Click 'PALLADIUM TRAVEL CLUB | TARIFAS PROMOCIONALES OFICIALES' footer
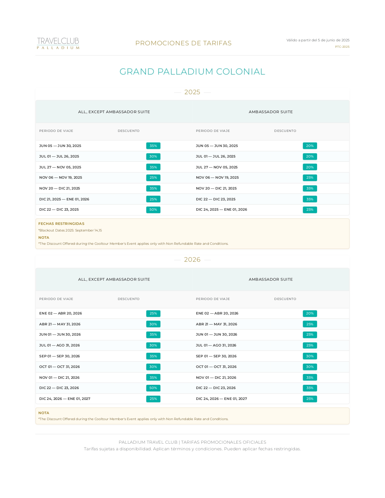The width and height of the screenshot is (385, 498). tap(192, 442)
